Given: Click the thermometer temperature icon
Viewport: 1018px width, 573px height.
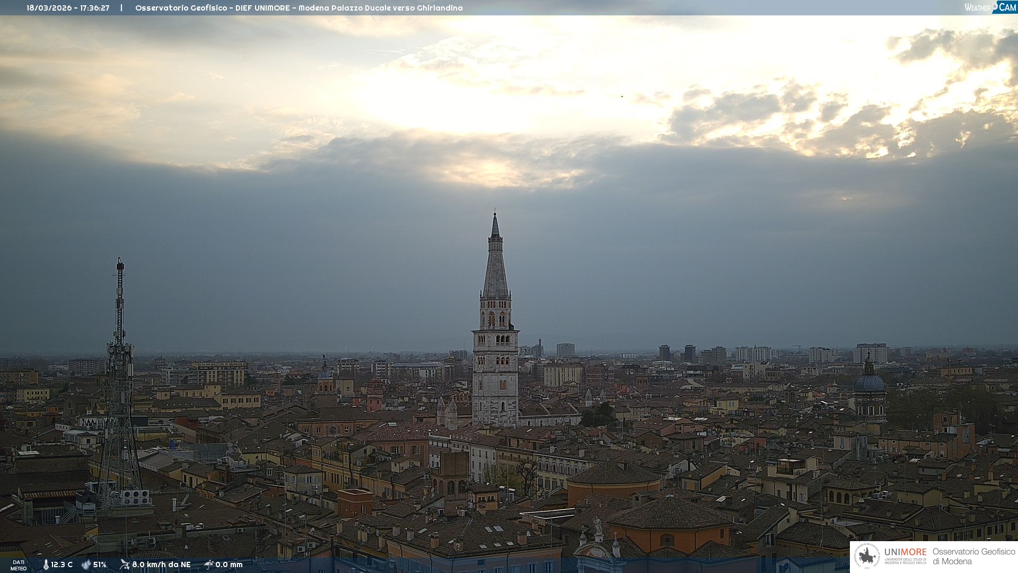Looking at the screenshot, I should (46, 565).
